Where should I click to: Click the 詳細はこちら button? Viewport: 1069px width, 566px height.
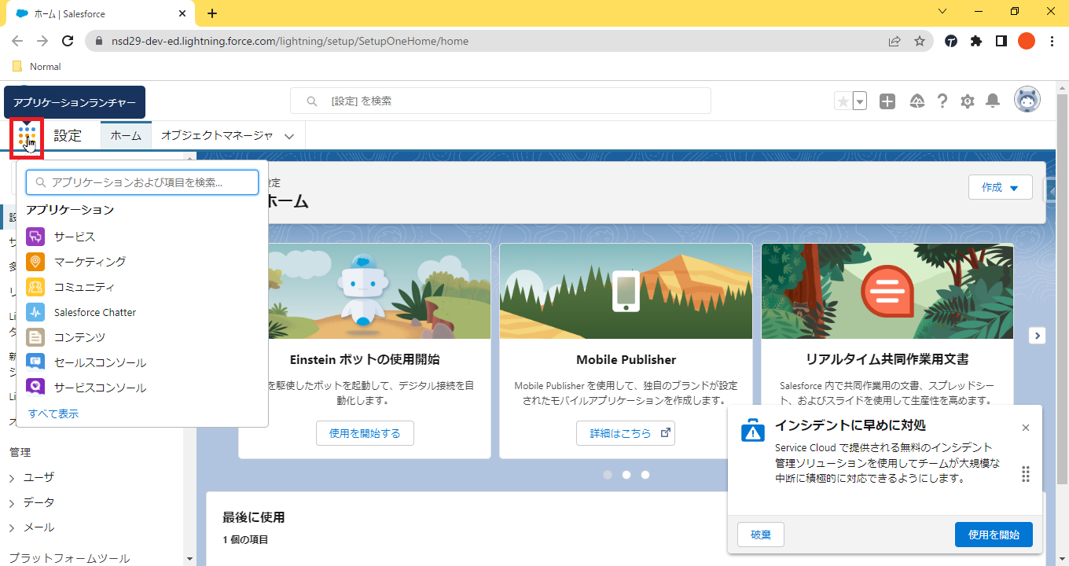[x=626, y=433]
